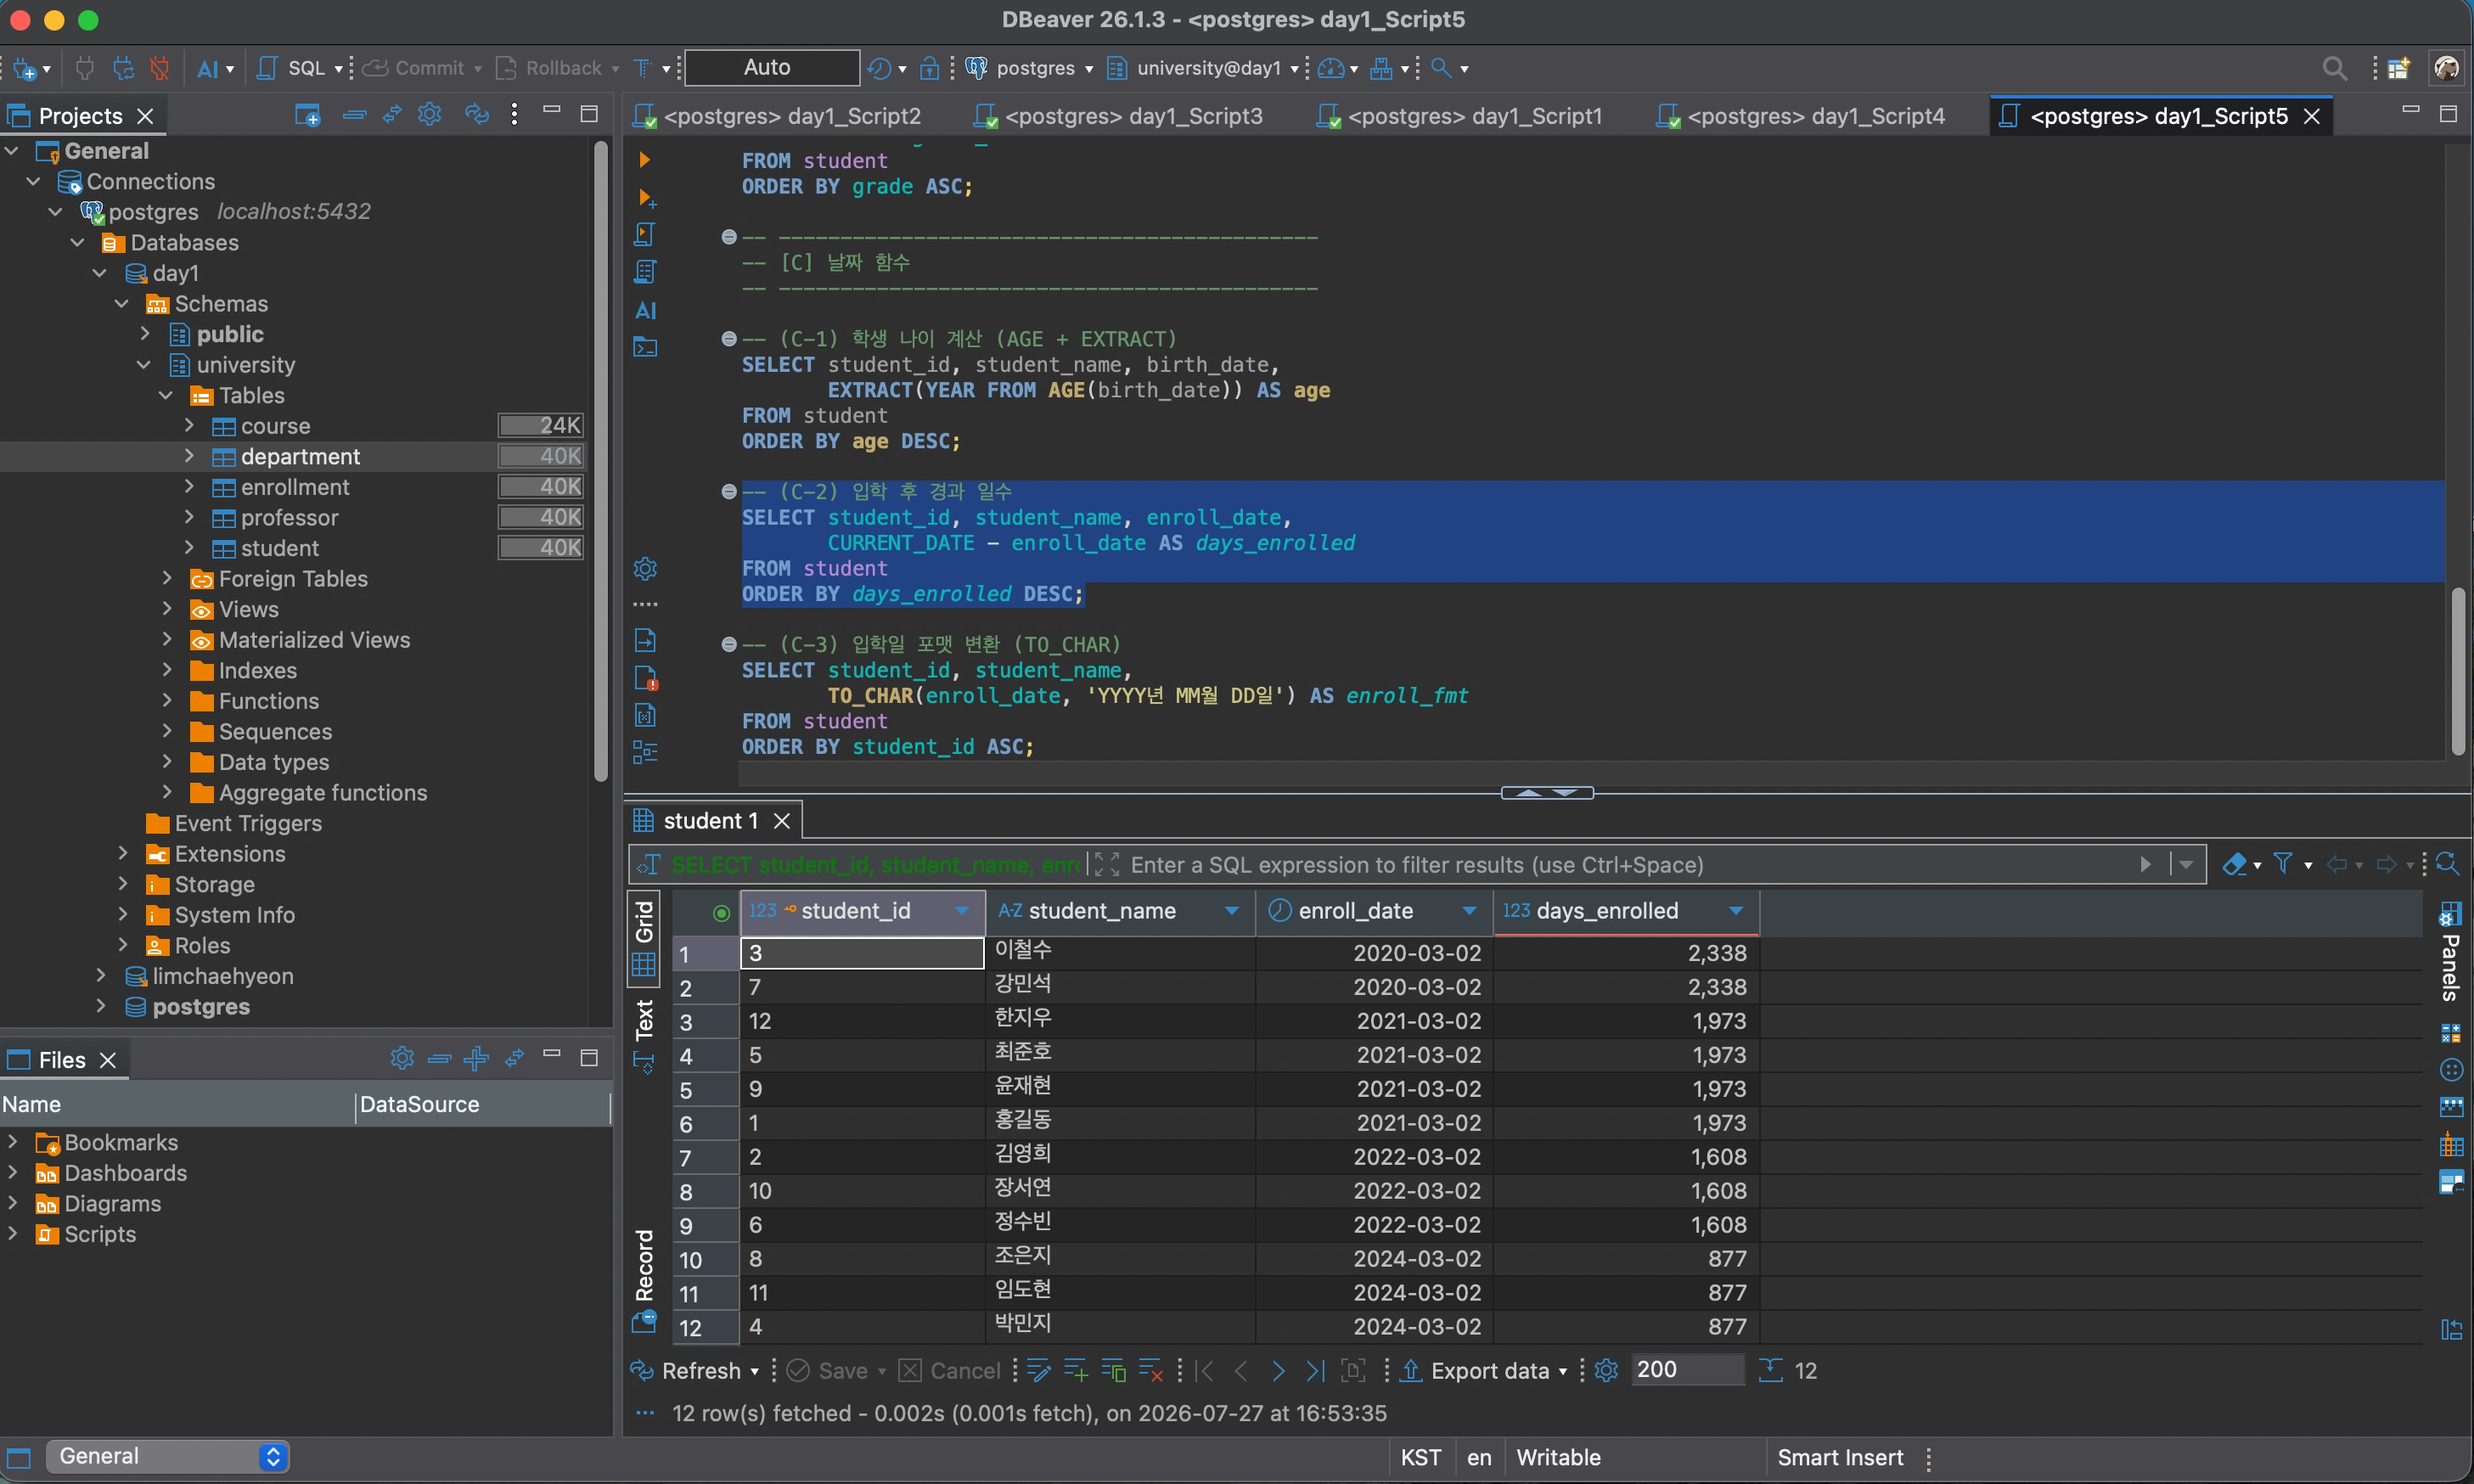2474x1484 pixels.
Task: Expand the Views folder
Action: [x=167, y=609]
